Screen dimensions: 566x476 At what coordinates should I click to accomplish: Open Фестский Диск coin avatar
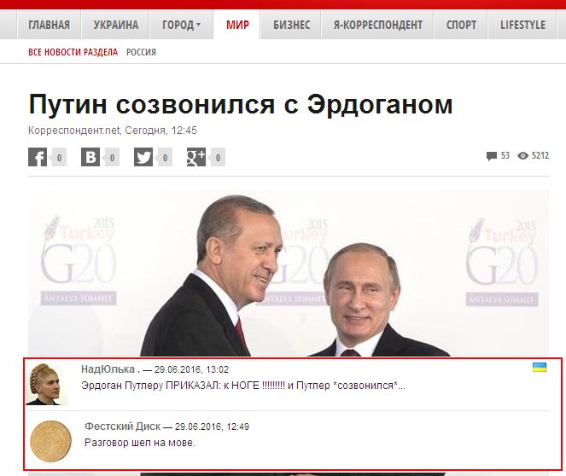50,441
